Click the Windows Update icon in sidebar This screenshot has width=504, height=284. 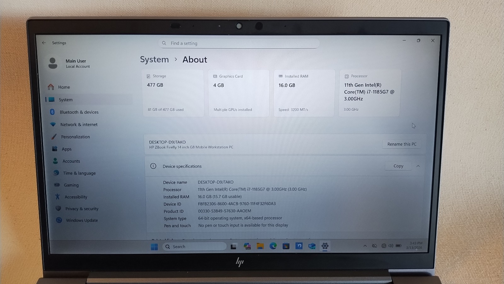[x=59, y=220]
